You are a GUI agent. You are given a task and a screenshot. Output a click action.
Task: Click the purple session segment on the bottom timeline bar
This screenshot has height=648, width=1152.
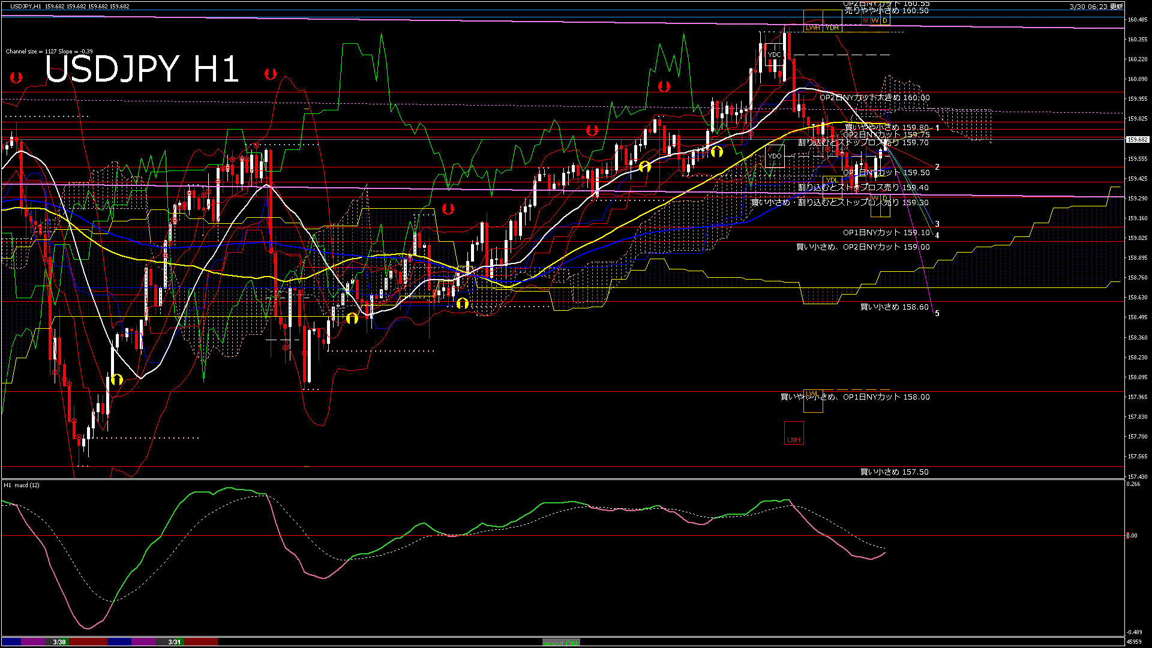pyautogui.click(x=33, y=641)
